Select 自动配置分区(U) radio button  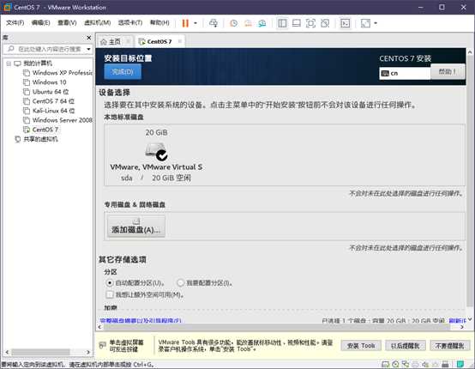[110, 283]
